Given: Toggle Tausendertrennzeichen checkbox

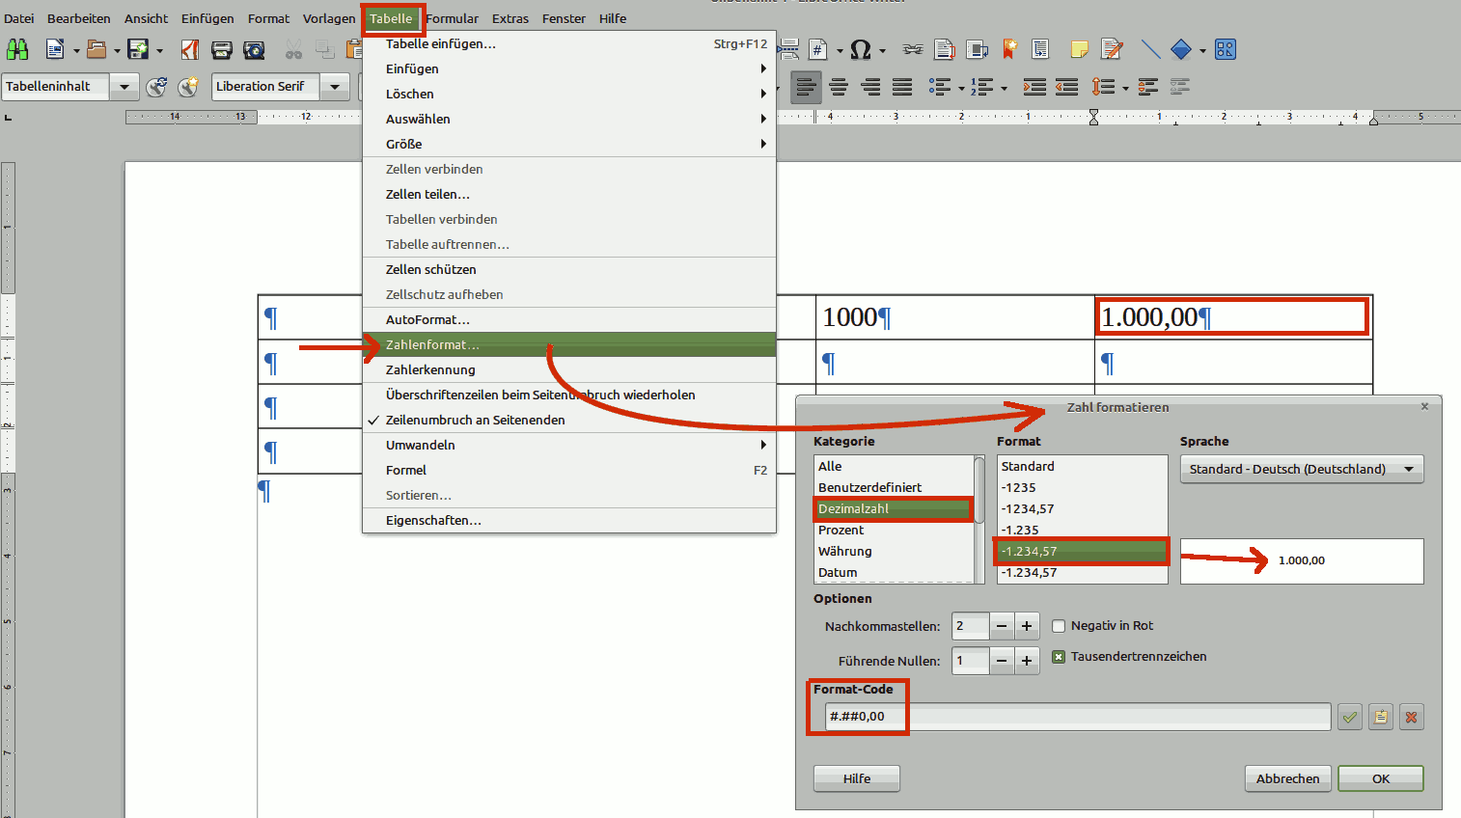Looking at the screenshot, I should tap(1059, 657).
